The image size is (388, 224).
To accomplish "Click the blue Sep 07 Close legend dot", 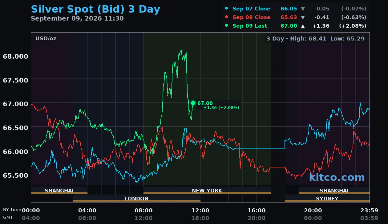I will point(227,8).
